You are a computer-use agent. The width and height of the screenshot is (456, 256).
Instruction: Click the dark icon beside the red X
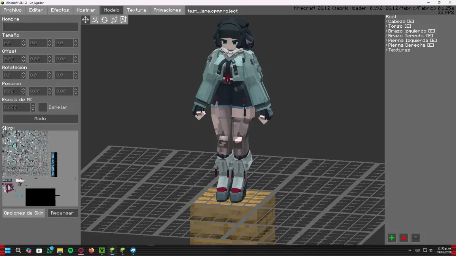415,238
